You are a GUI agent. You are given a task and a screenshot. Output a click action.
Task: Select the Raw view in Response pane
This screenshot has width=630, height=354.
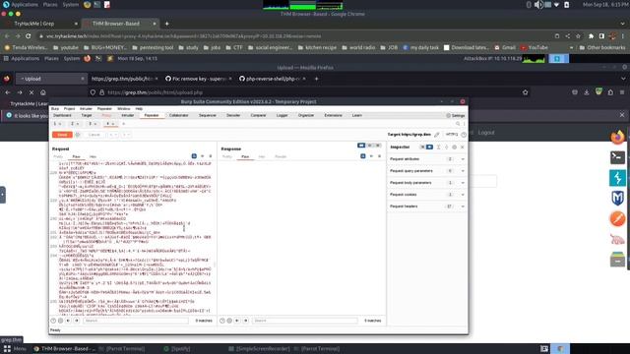(245, 156)
